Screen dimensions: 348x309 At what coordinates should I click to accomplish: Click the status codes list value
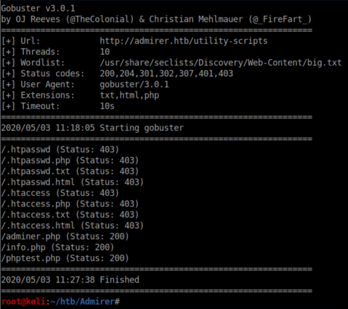166,74
